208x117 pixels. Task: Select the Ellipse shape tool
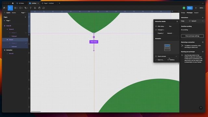click(x=20, y=8)
